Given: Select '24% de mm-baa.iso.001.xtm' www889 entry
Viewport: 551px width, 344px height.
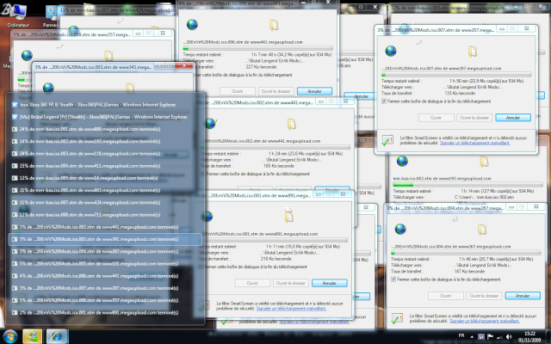Looking at the screenshot, I should point(105,129).
